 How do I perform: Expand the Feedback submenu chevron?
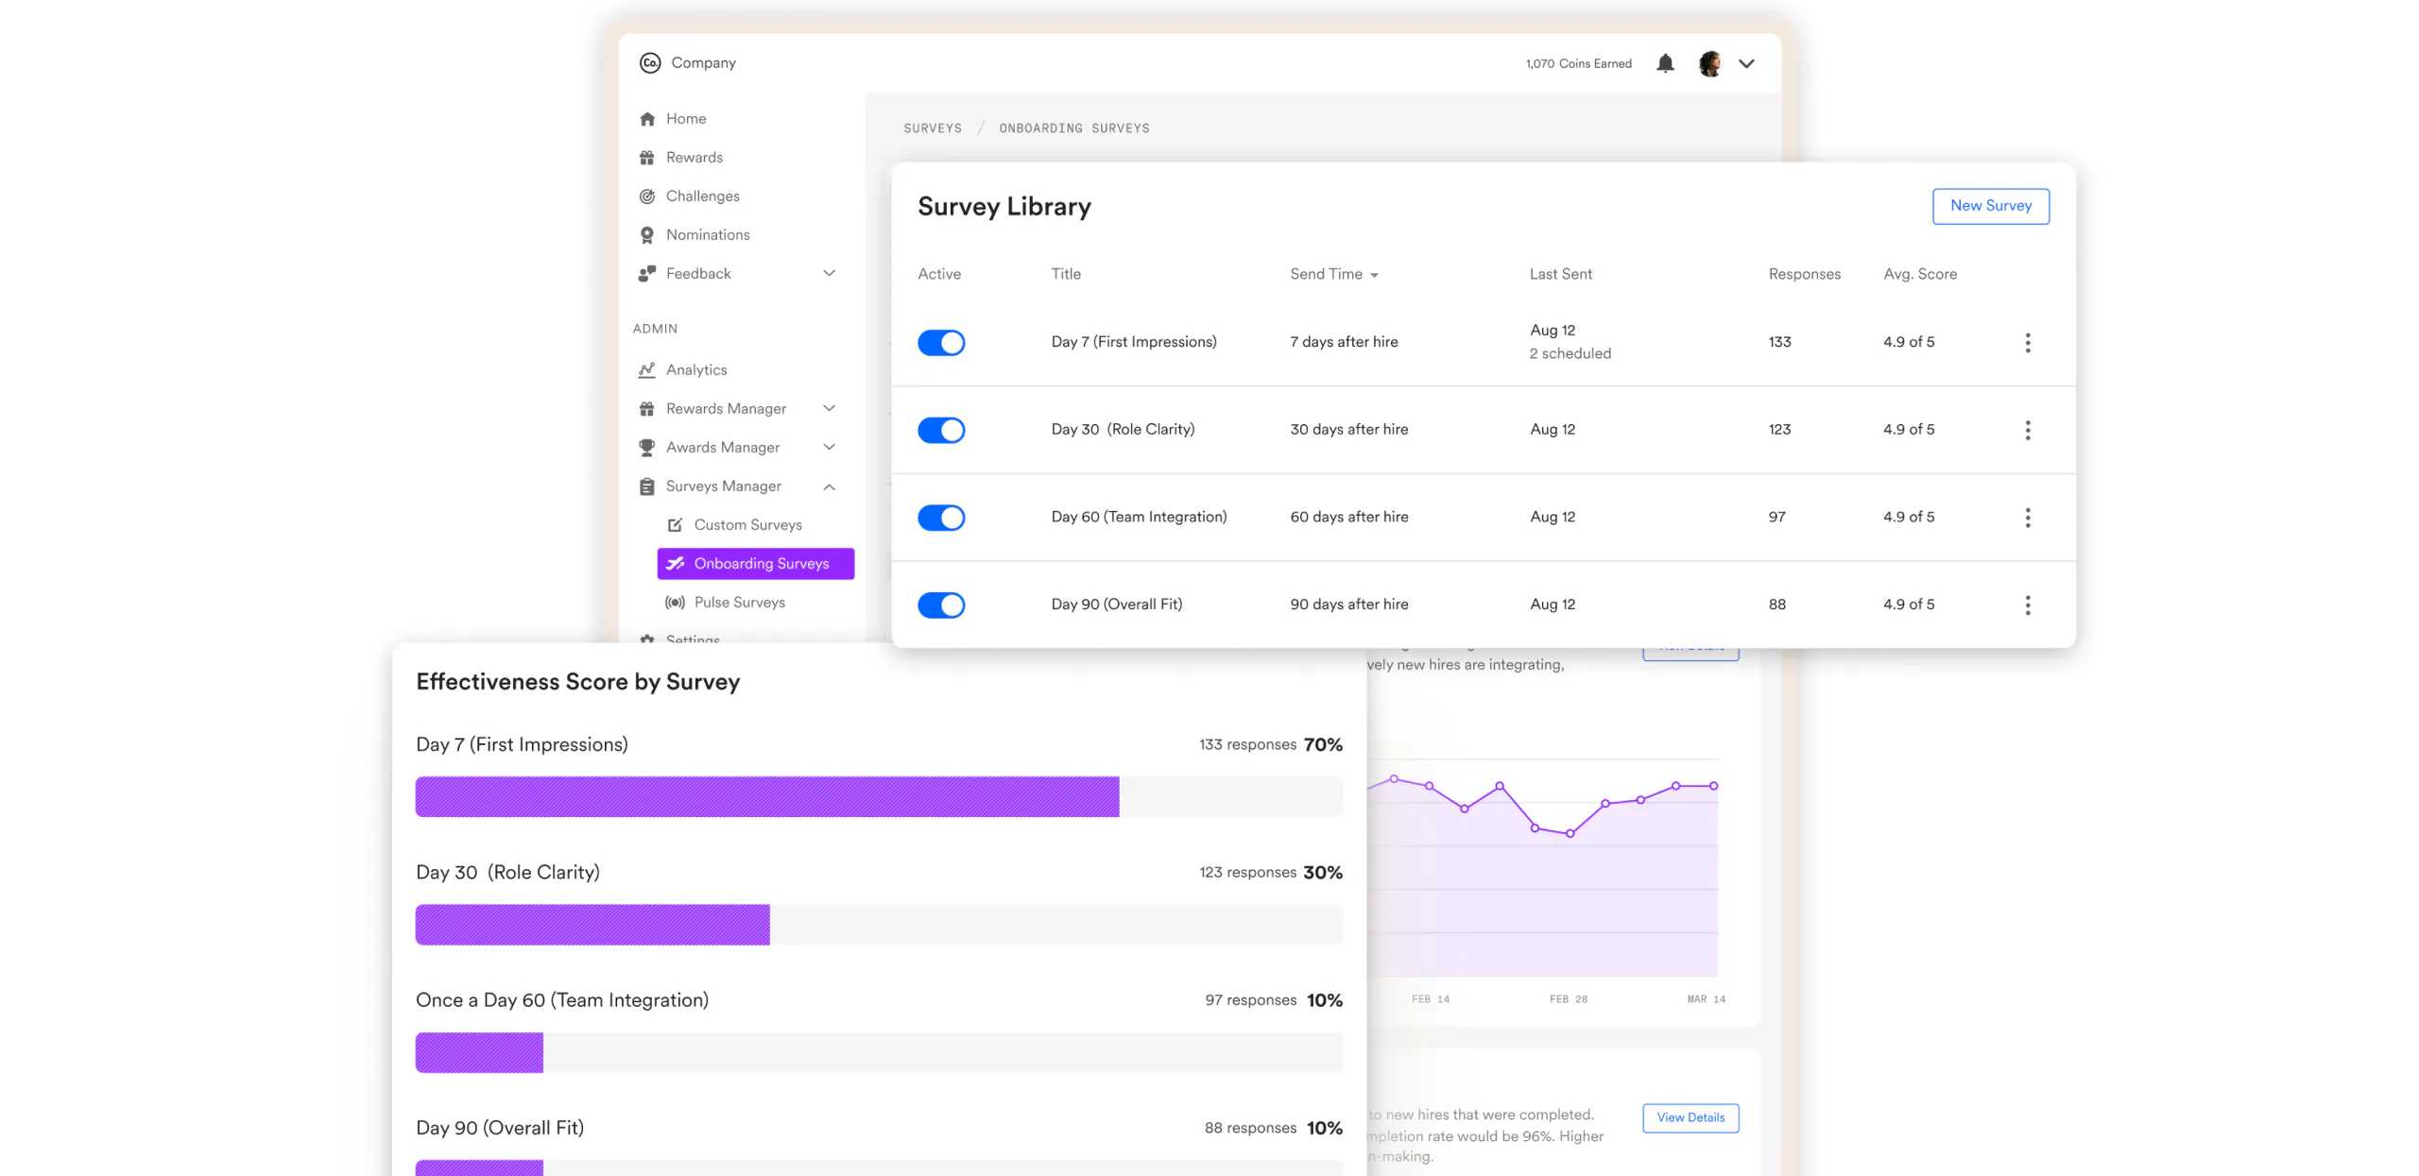click(829, 274)
